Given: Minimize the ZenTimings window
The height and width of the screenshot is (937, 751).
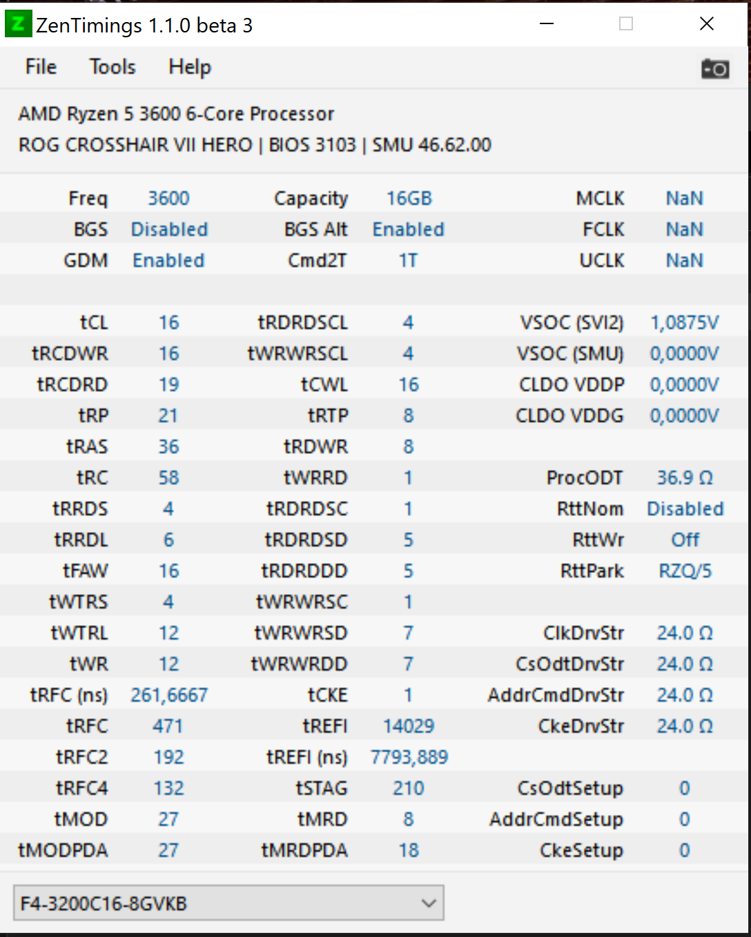Looking at the screenshot, I should coord(547,24).
